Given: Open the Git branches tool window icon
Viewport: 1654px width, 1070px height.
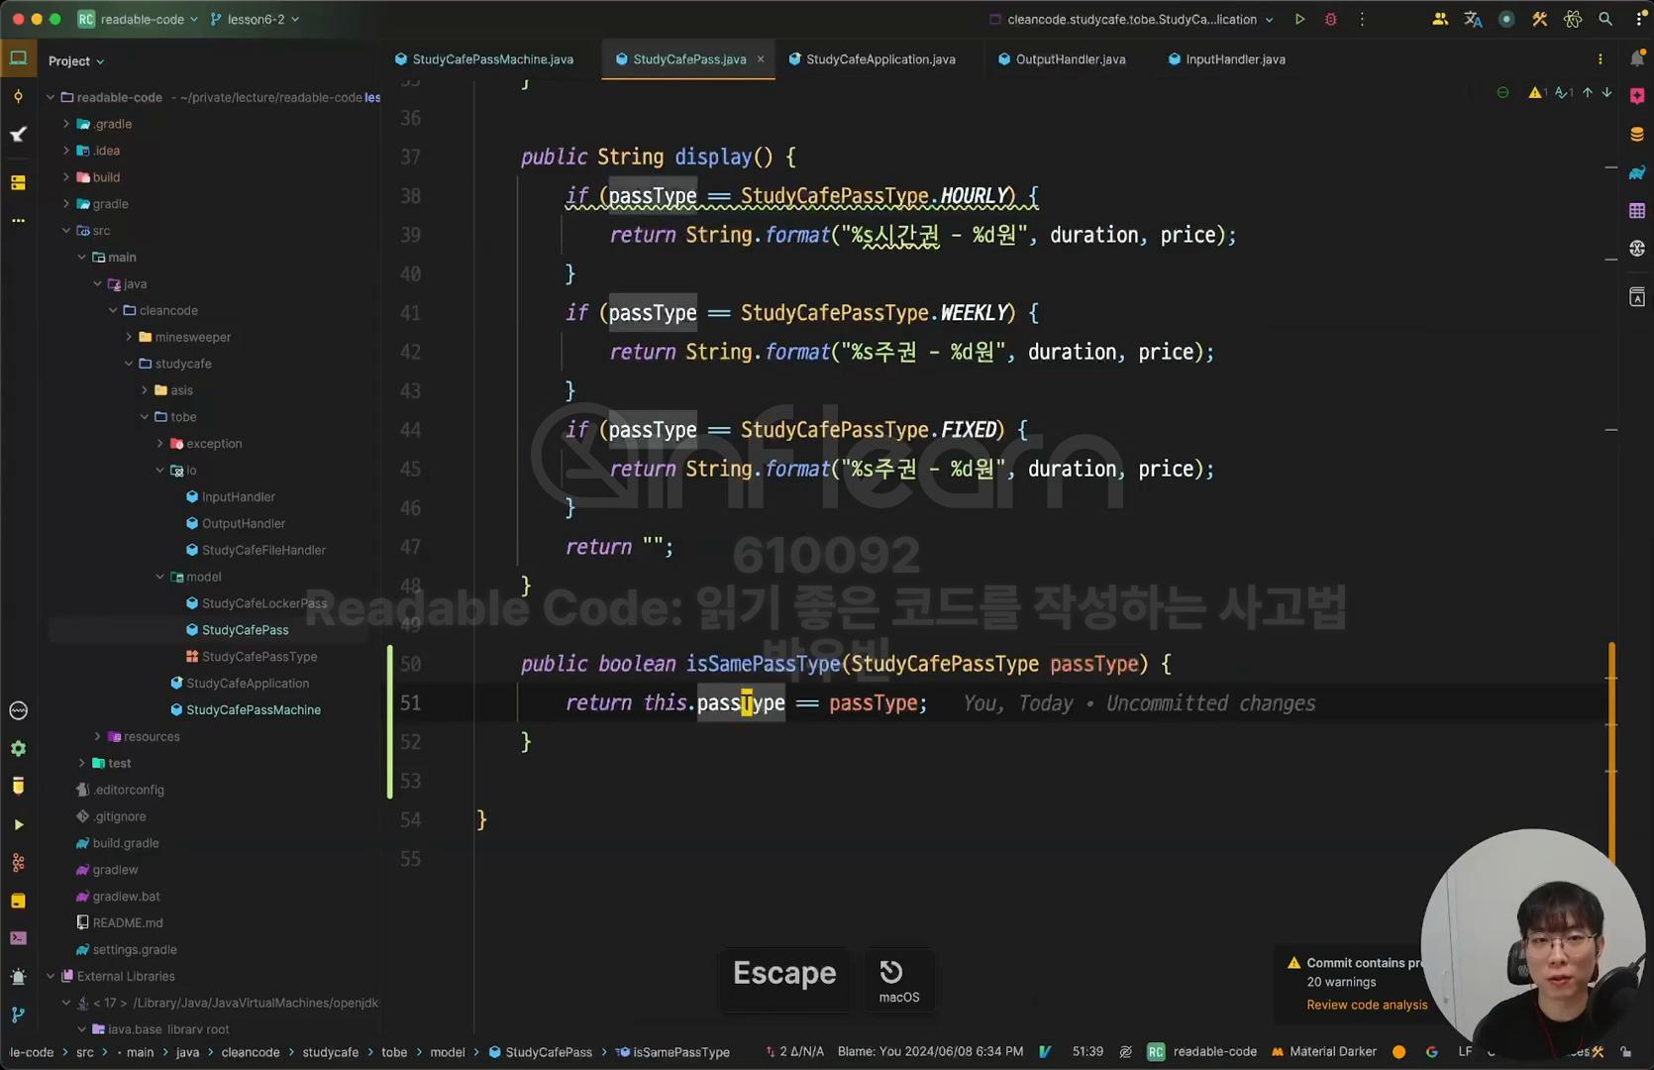Looking at the screenshot, I should tap(18, 1015).
